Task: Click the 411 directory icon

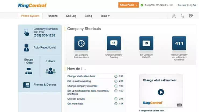Action: point(179,43)
